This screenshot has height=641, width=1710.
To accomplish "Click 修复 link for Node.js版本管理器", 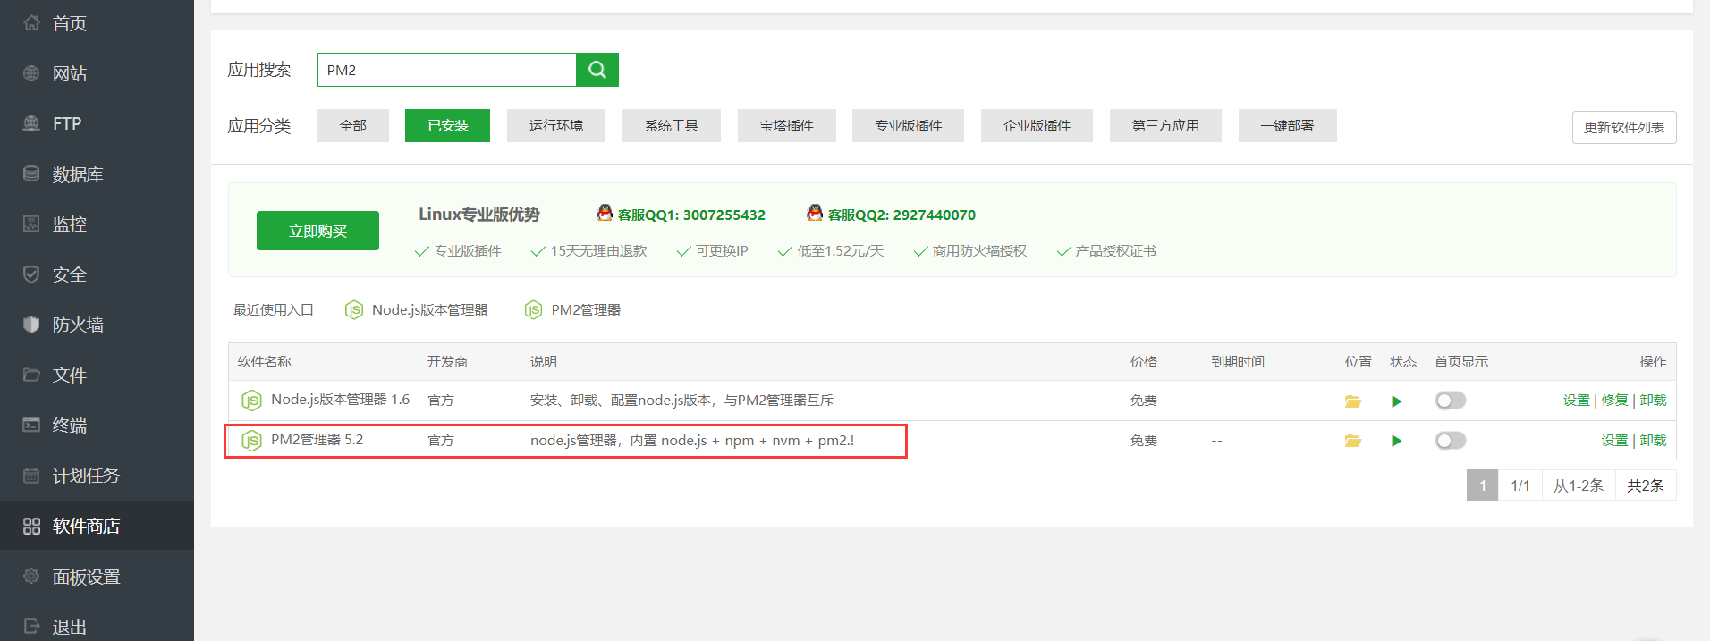I will pyautogui.click(x=1614, y=401).
